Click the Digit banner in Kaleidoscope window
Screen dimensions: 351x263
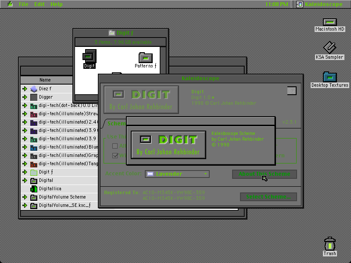141,100
